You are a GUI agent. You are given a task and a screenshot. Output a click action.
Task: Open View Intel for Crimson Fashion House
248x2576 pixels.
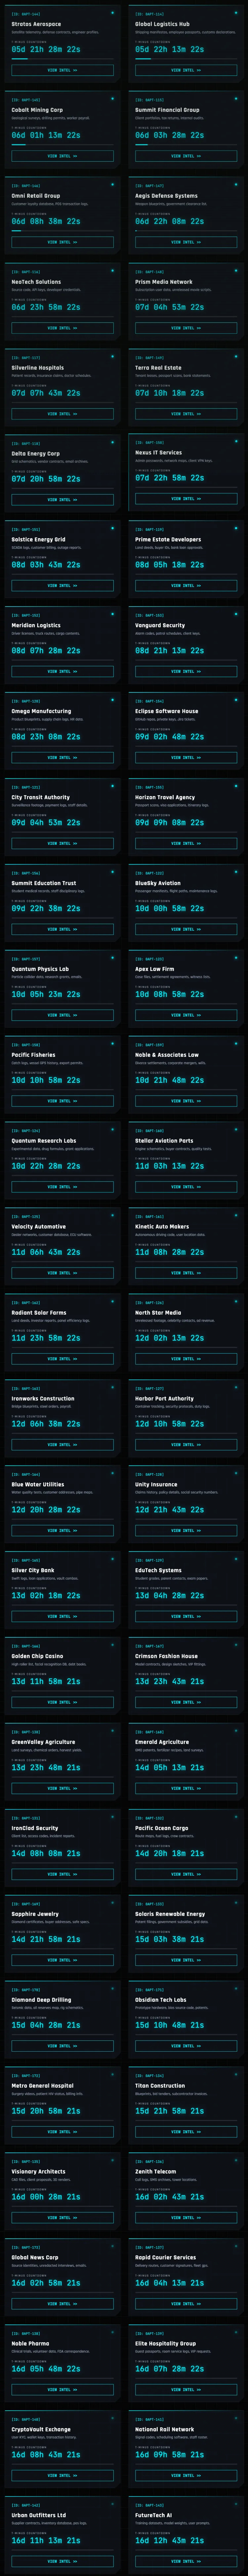pos(186,1702)
